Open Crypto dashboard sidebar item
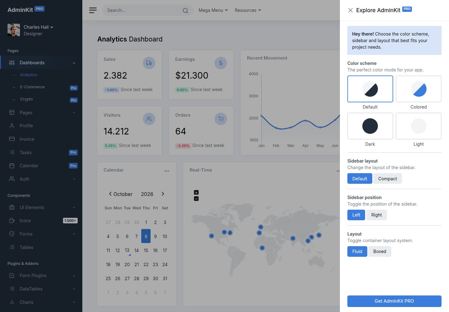This screenshot has width=449, height=312. coord(41,99)
